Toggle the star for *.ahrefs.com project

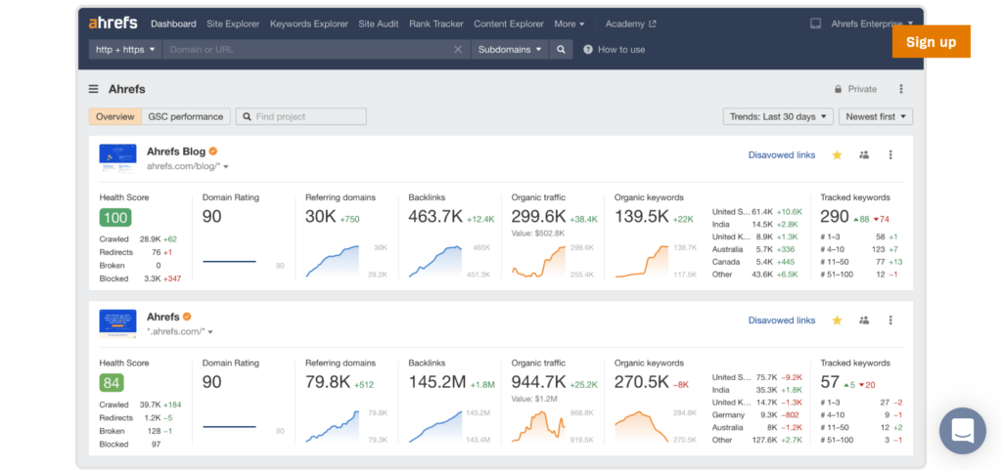click(838, 320)
